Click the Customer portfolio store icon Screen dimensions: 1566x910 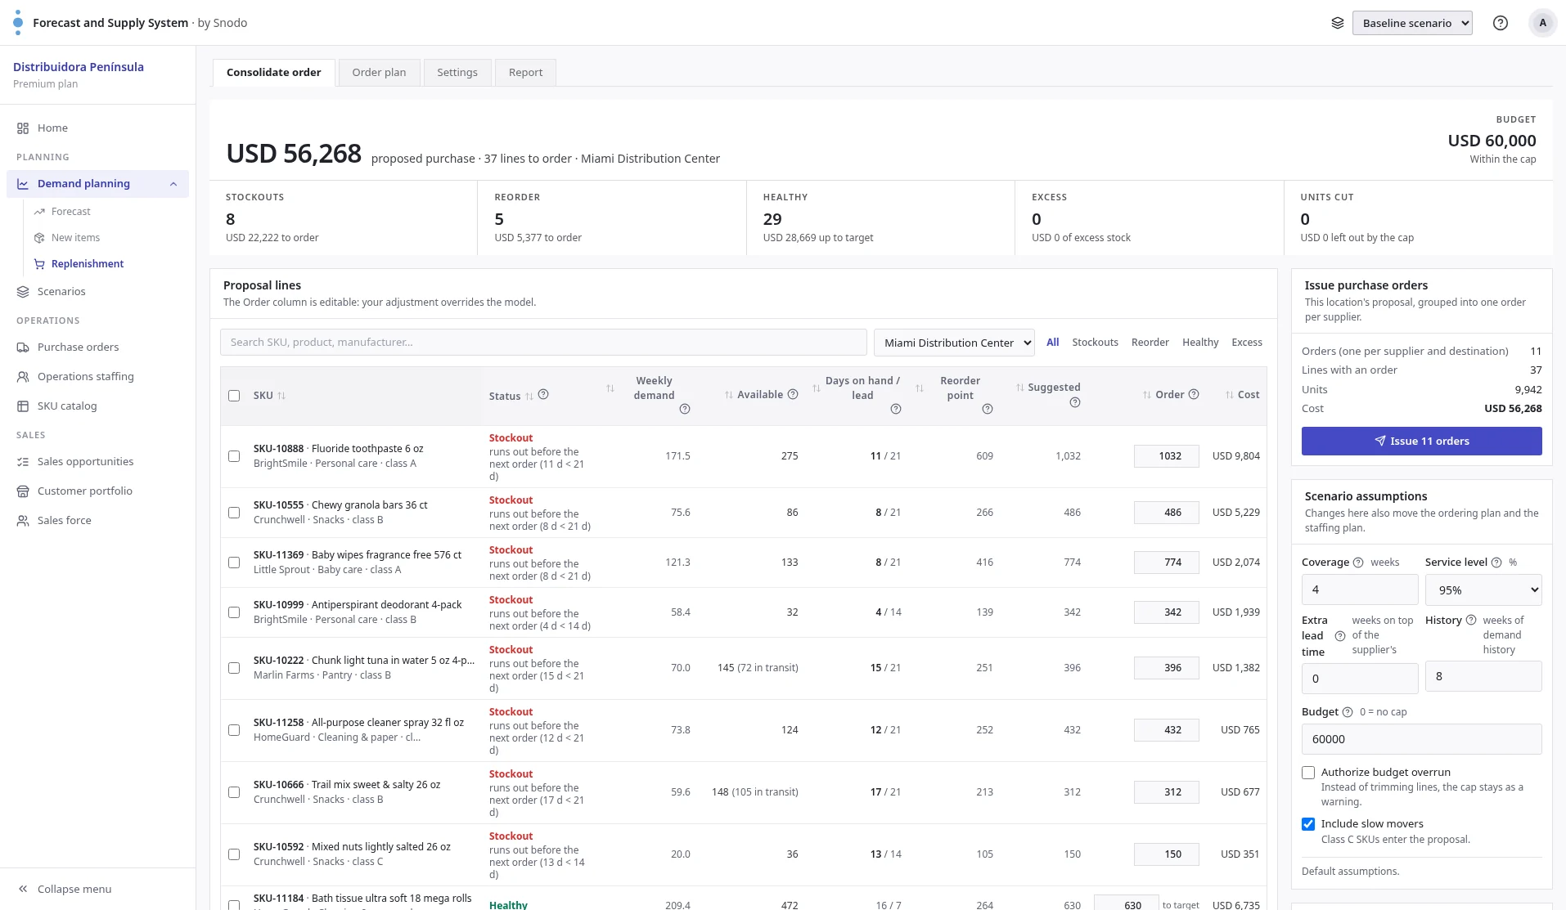pyautogui.click(x=23, y=491)
